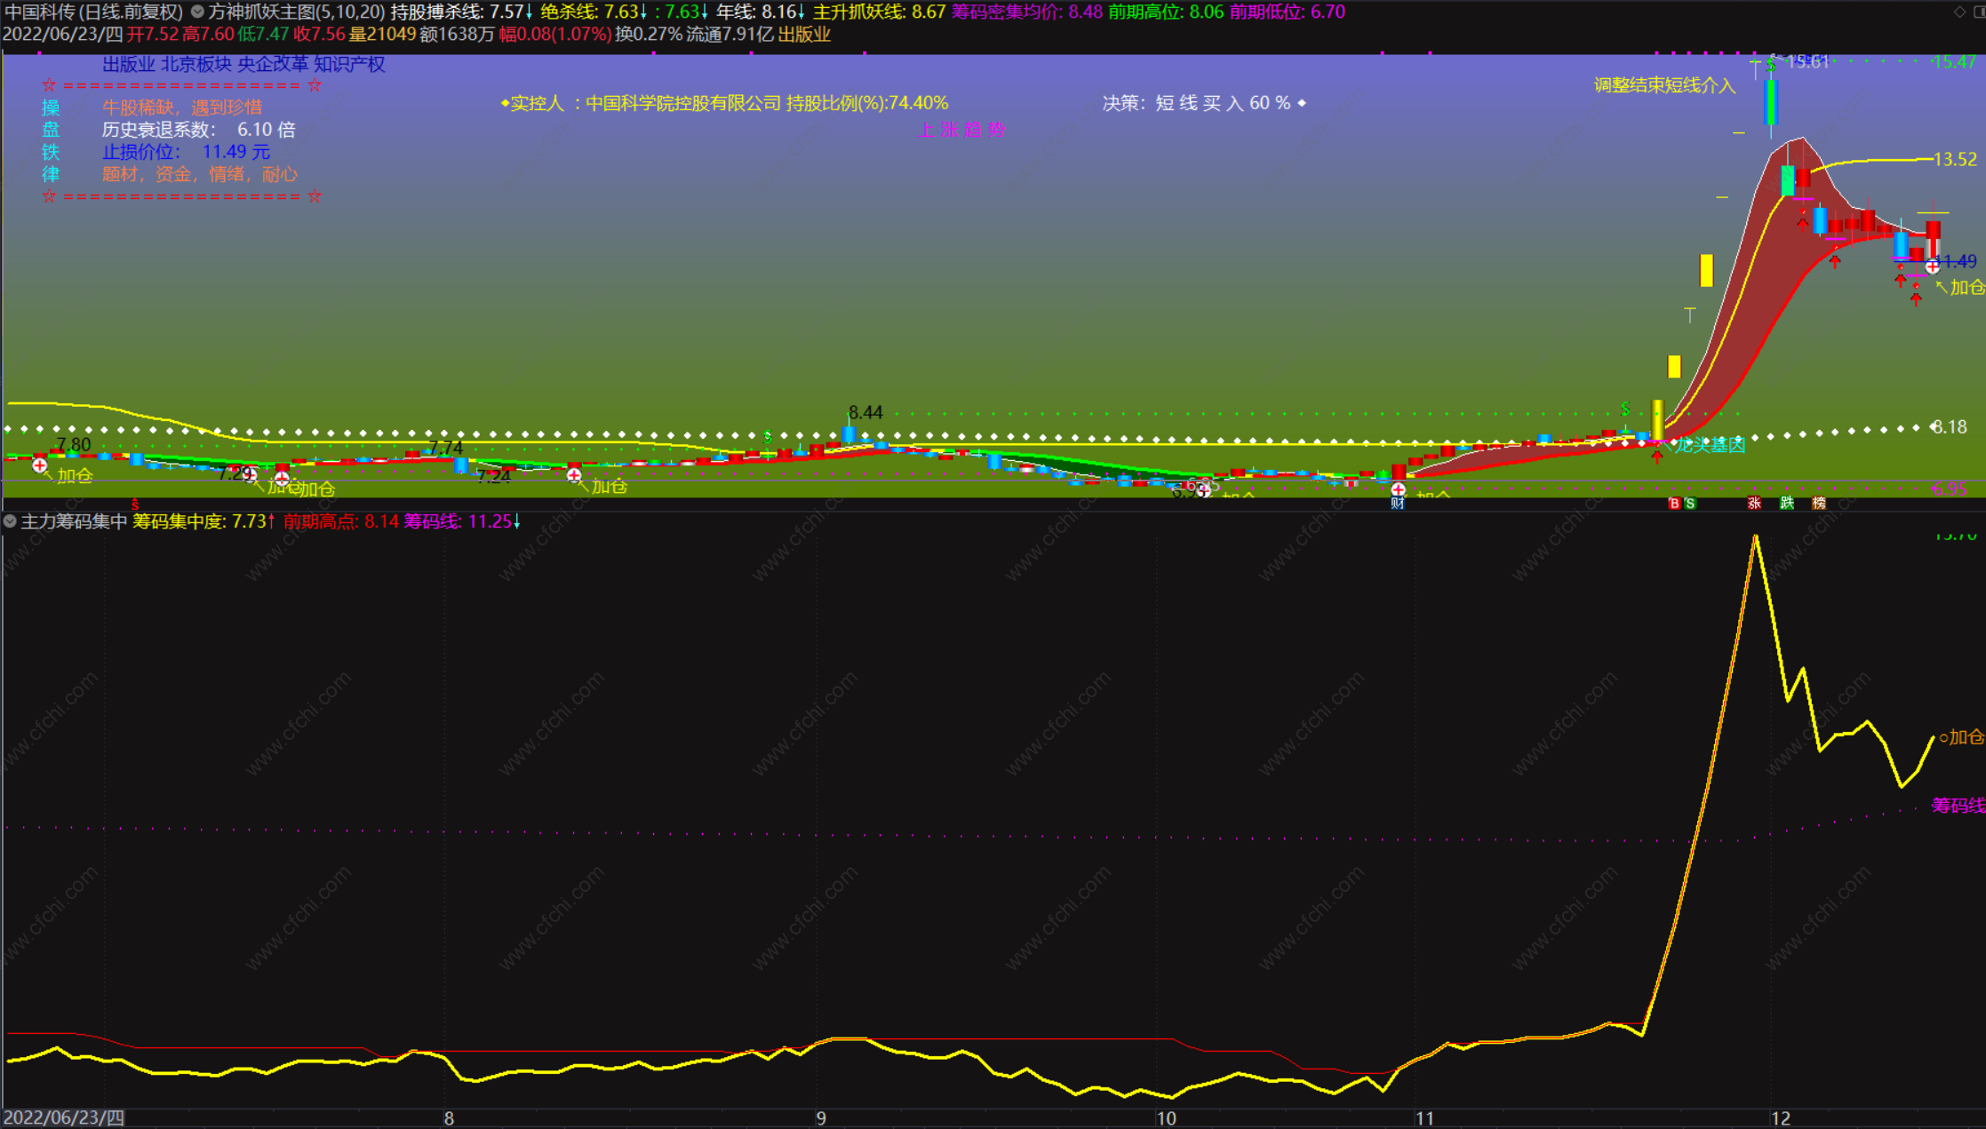Click the 知识产权 concept tag
This screenshot has height=1129, width=1986.
(349, 64)
